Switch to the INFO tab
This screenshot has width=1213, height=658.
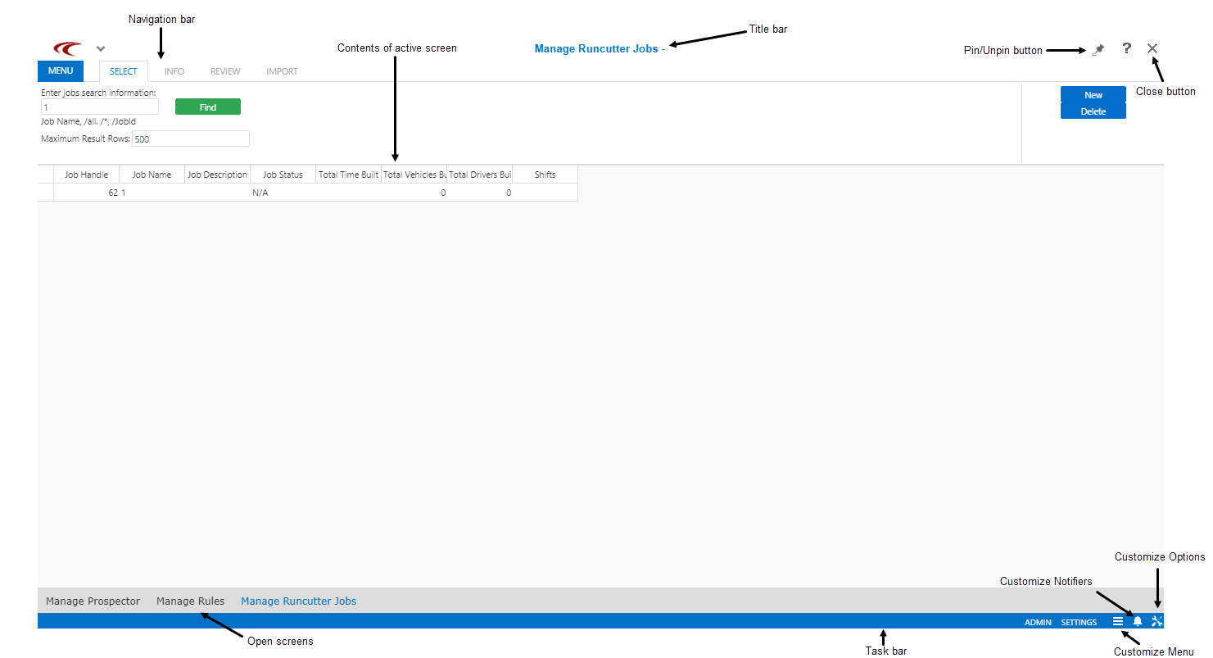click(174, 71)
